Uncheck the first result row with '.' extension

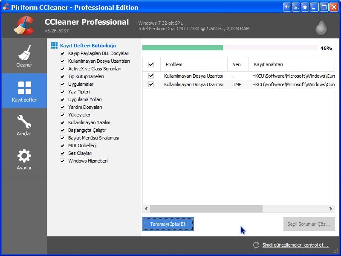(151, 76)
